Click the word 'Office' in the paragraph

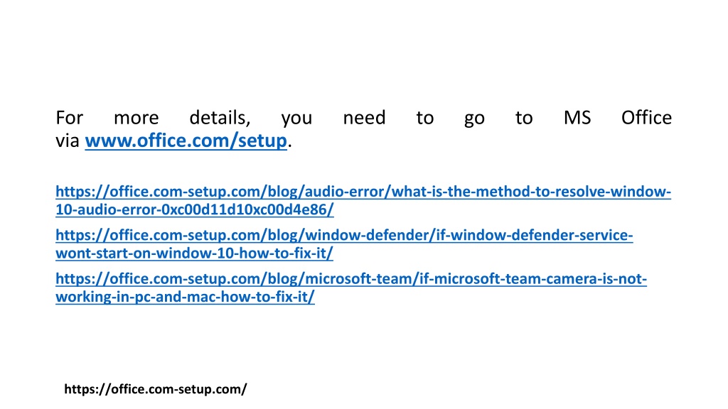646,118
